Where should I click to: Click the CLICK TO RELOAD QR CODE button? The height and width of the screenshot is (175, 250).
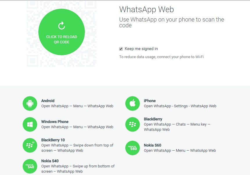click(x=62, y=32)
